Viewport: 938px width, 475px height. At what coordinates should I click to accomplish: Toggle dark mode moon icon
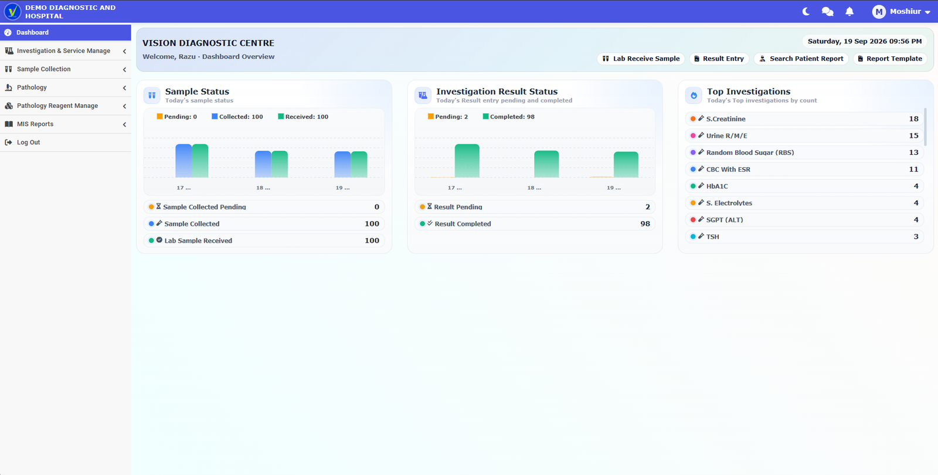click(806, 11)
